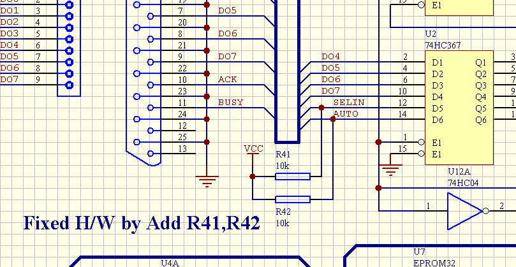This screenshot has width=516, height=267.
Task: Click the junction dot on the AUTO net
Action: (x=333, y=119)
